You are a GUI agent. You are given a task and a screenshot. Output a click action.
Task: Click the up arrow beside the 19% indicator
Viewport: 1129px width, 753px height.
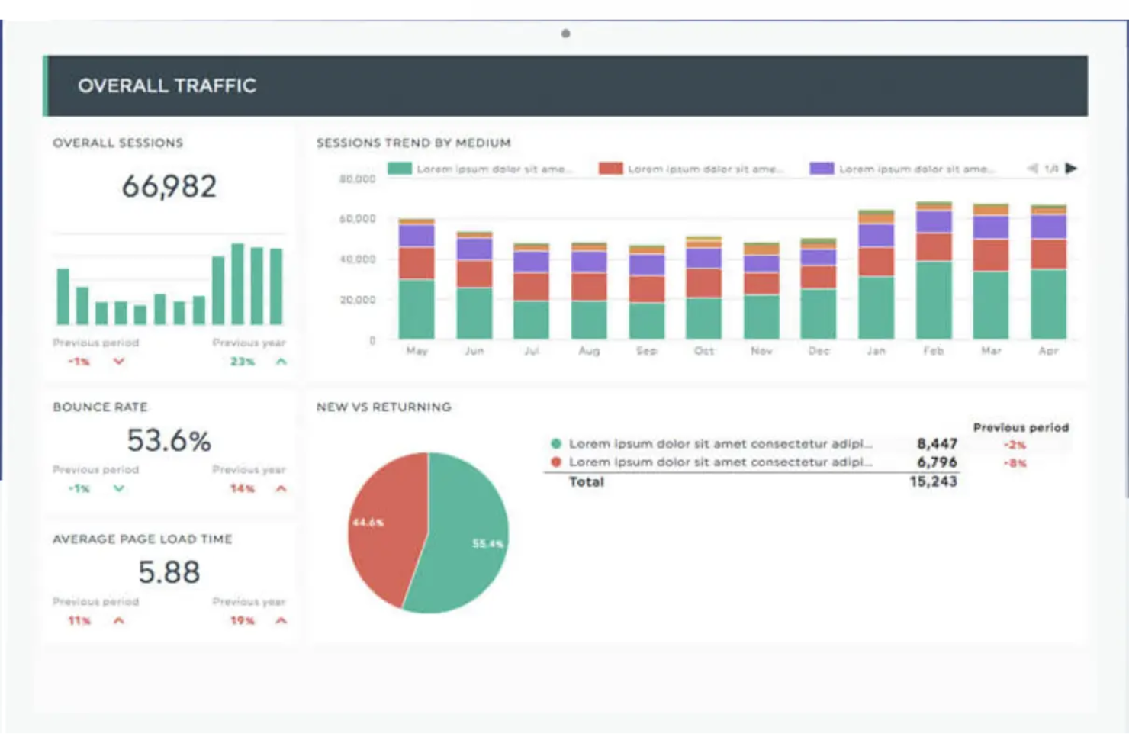(281, 620)
